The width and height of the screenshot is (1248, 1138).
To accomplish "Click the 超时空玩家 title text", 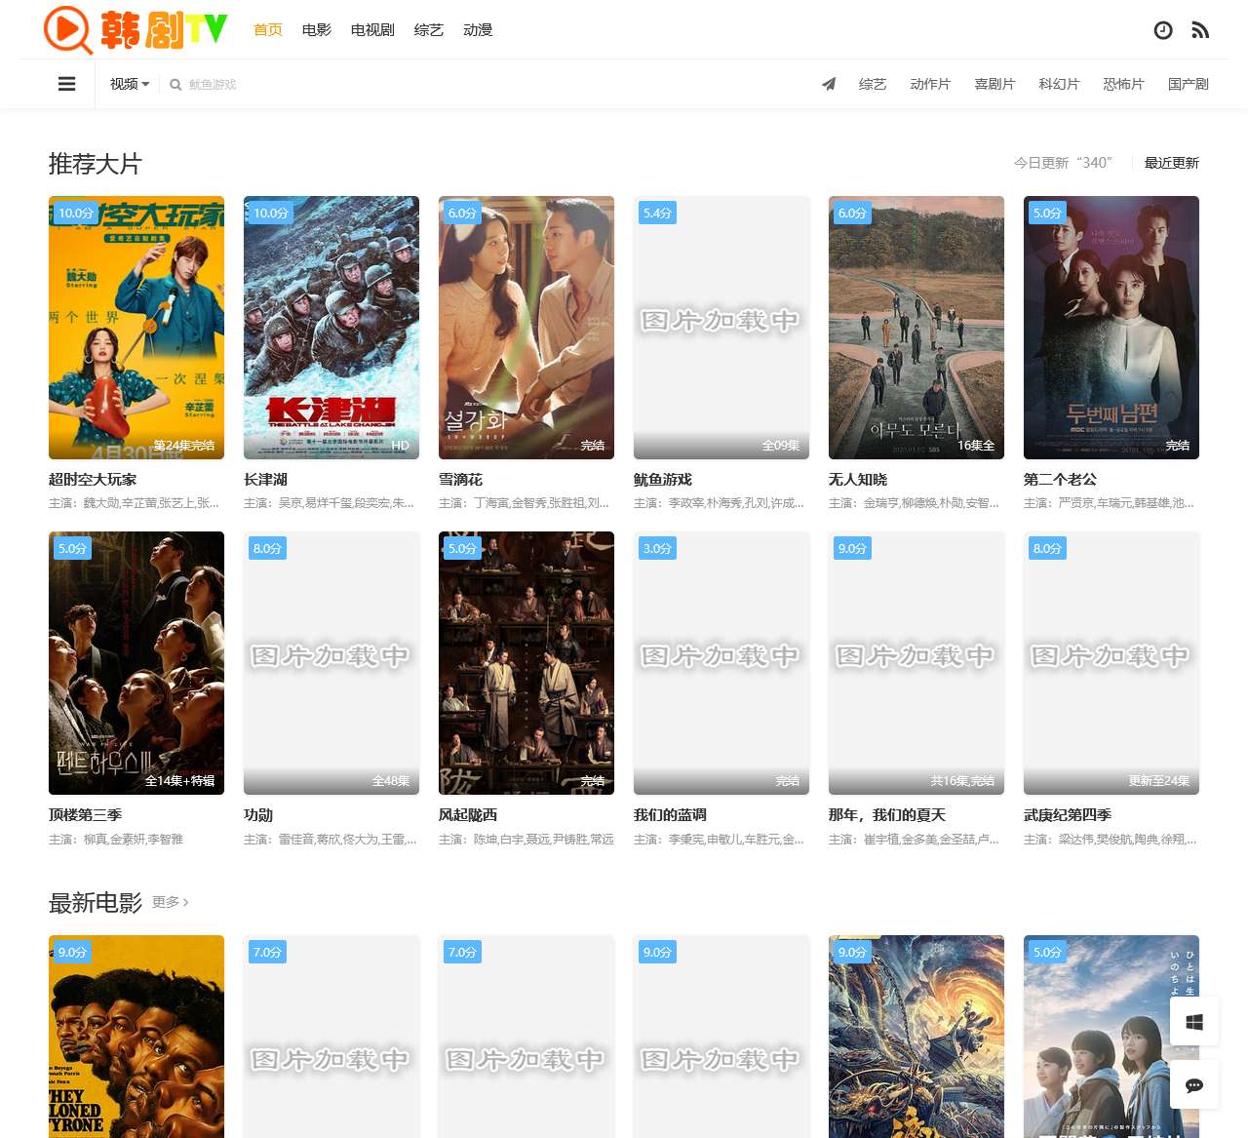I will pyautogui.click(x=93, y=480).
